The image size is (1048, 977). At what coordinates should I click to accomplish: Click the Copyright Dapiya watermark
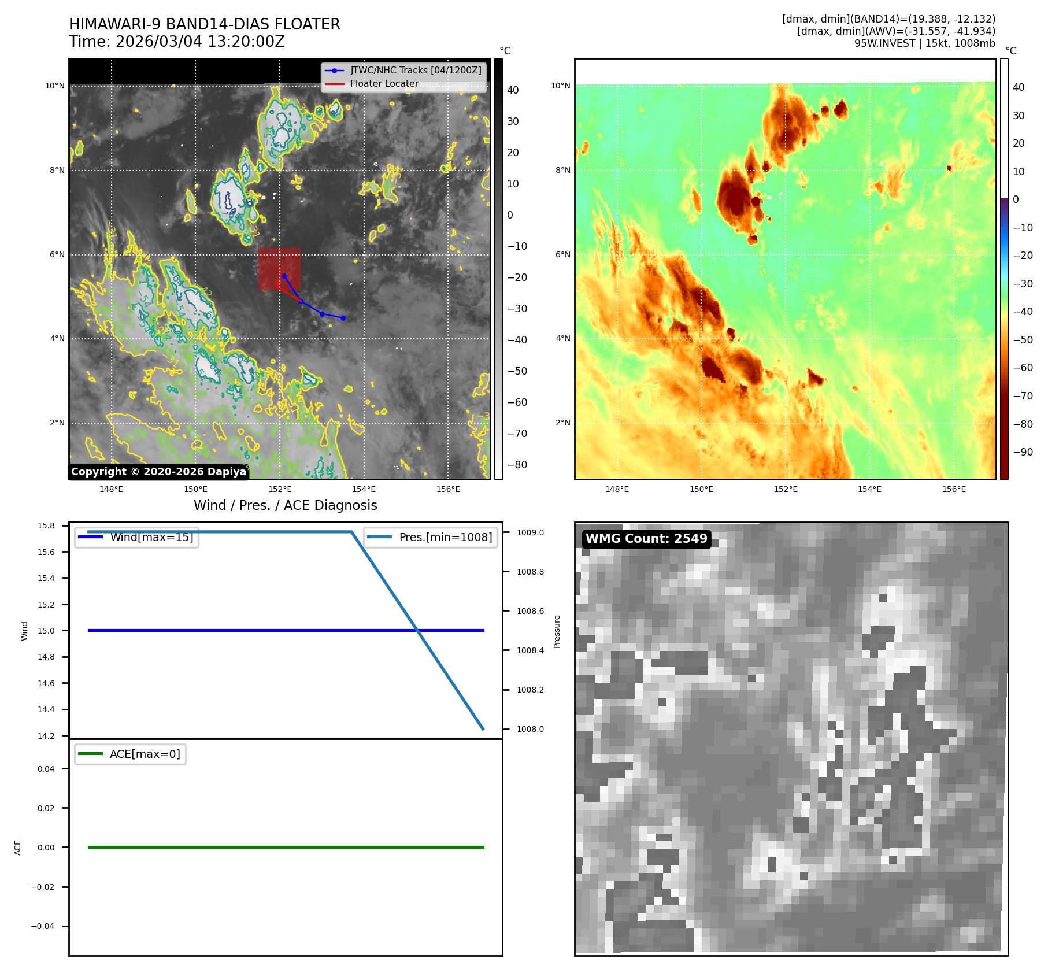coord(158,472)
